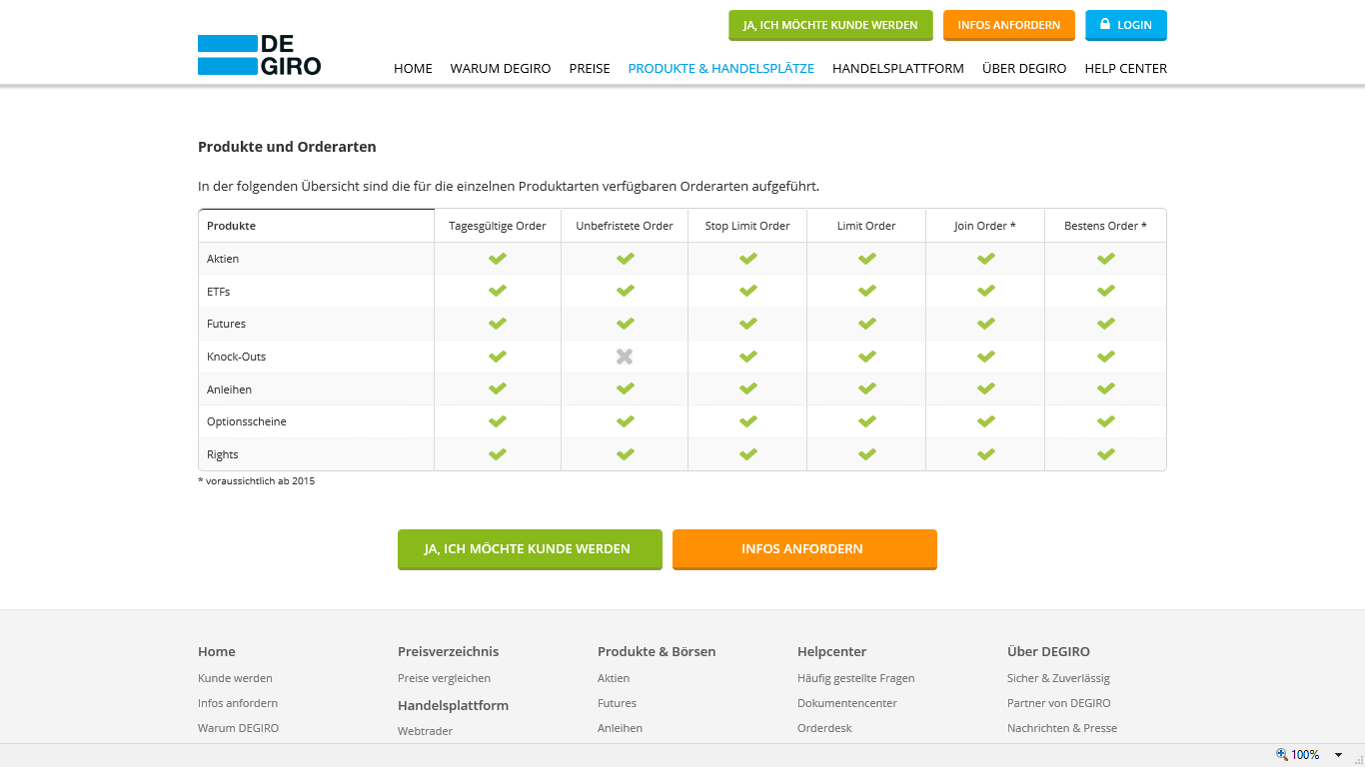Viewport: 1365px width, 767px height.
Task: Open footer link Anleihen
Action: coord(620,728)
